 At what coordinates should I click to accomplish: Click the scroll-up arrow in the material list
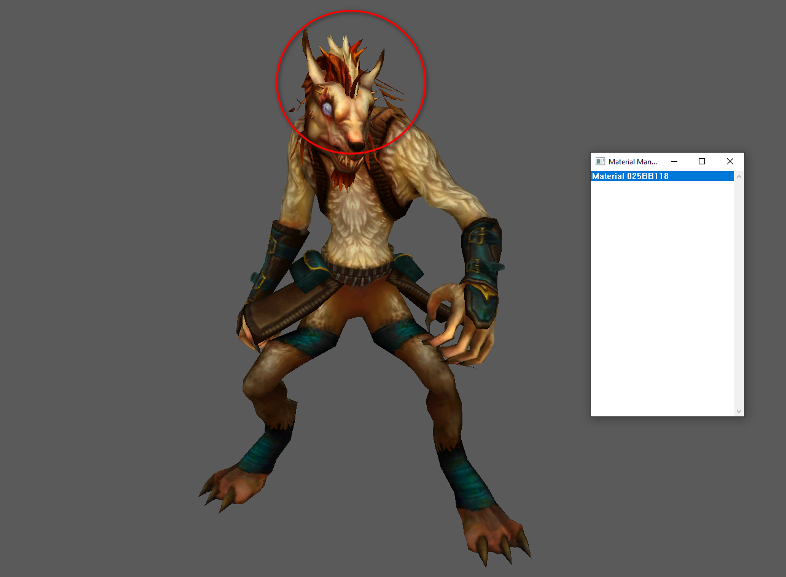click(739, 177)
